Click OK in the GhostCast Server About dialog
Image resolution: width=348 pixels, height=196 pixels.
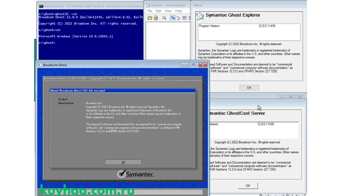point(248,186)
